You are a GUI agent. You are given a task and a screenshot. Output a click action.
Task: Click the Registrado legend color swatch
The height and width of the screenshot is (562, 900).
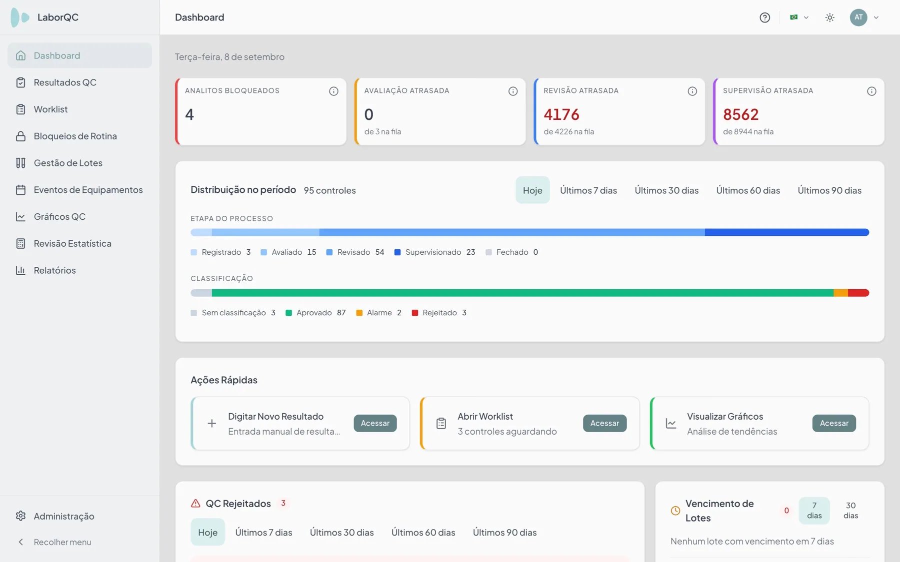pyautogui.click(x=194, y=252)
